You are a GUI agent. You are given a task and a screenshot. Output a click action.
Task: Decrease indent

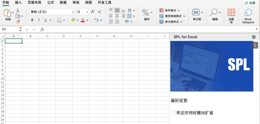point(111,21)
